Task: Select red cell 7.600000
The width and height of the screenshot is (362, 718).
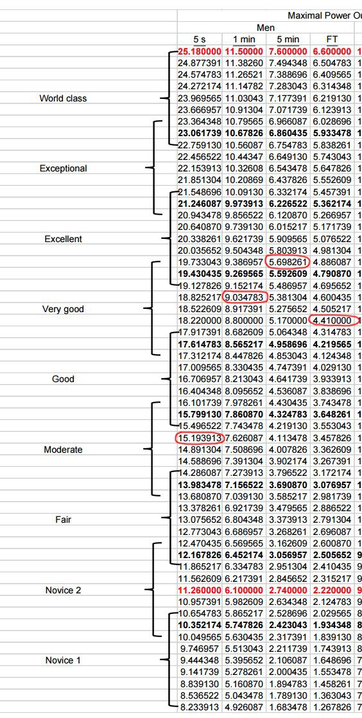Action: [x=288, y=51]
